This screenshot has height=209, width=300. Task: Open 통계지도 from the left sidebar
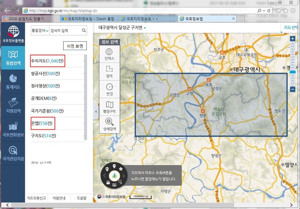click(13, 81)
